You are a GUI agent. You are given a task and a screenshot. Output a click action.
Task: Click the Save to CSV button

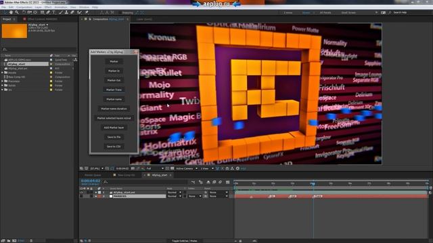click(114, 146)
